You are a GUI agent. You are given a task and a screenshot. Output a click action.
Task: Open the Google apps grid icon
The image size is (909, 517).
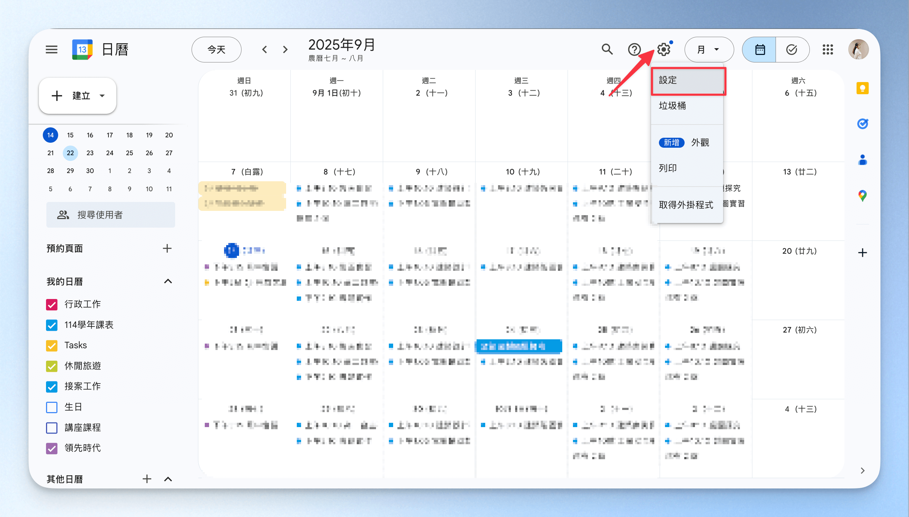tap(828, 49)
